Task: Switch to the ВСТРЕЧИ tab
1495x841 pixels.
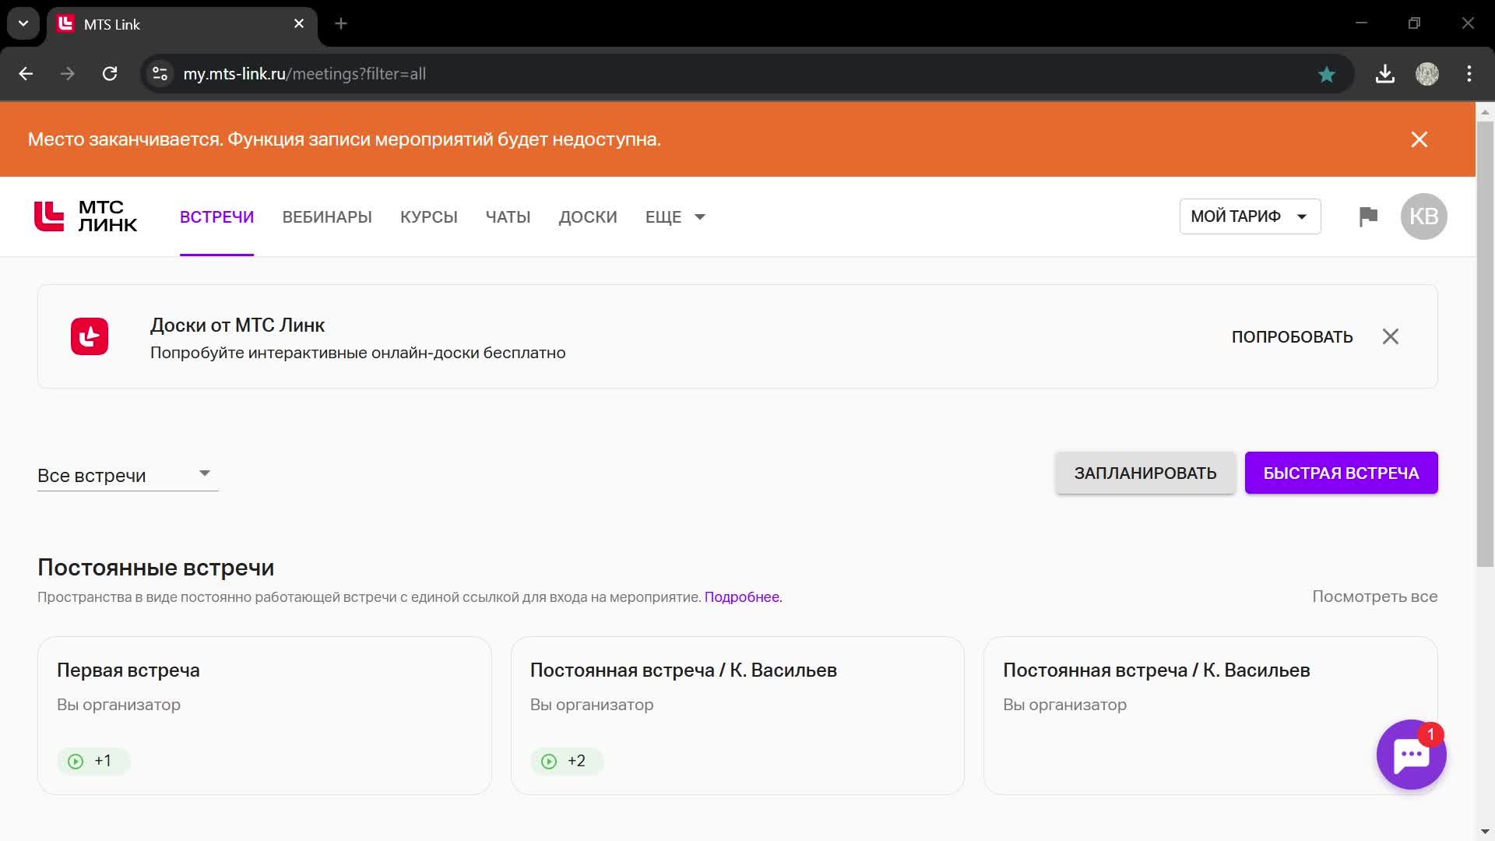Action: (x=216, y=217)
